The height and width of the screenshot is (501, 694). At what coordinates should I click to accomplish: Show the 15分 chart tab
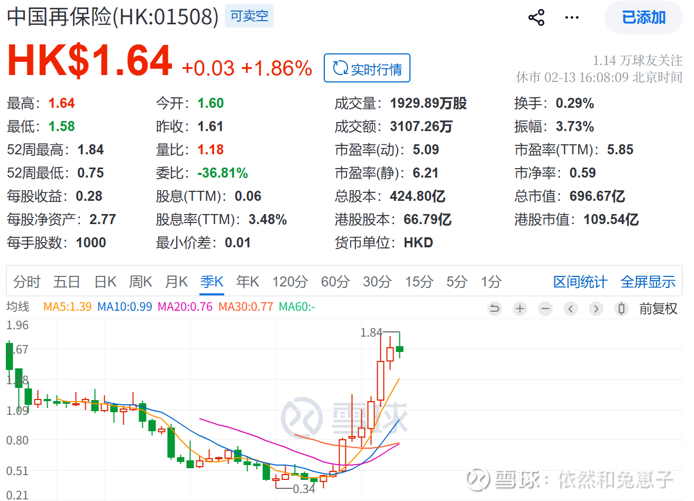pos(419,282)
